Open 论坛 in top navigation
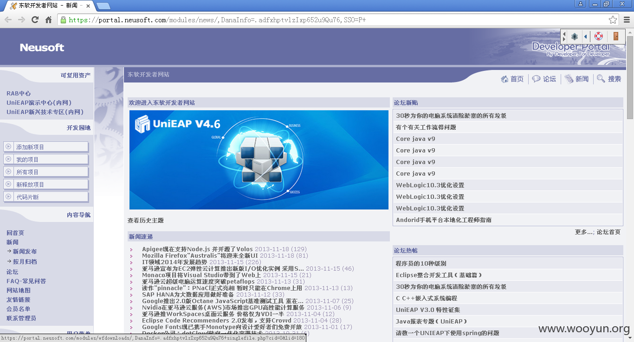 point(550,79)
